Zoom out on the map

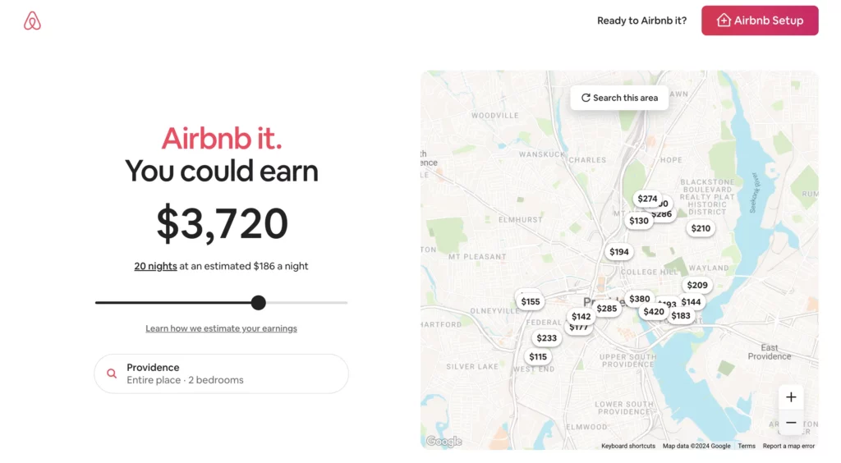click(790, 423)
